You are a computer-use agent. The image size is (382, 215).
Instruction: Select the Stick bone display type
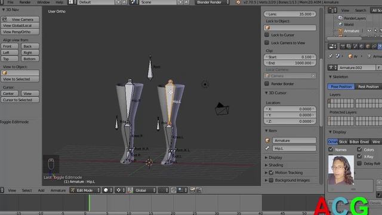pos(343,142)
